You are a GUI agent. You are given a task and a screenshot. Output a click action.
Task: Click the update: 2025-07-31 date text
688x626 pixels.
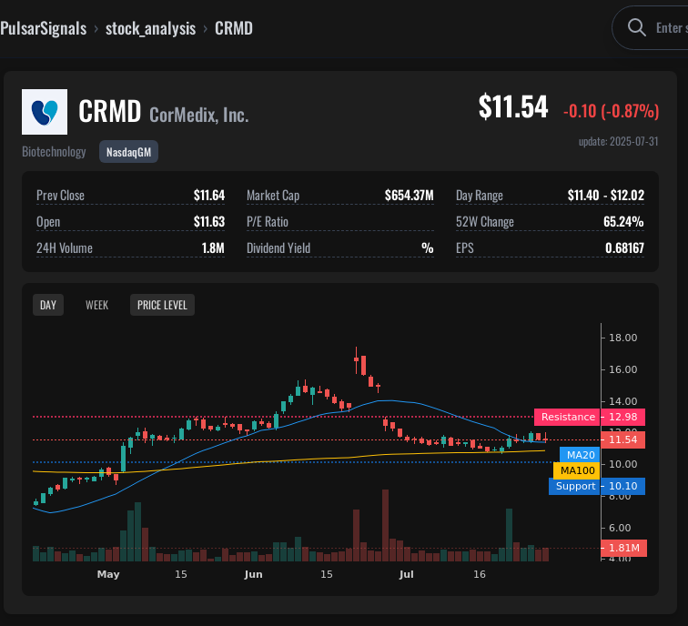618,141
